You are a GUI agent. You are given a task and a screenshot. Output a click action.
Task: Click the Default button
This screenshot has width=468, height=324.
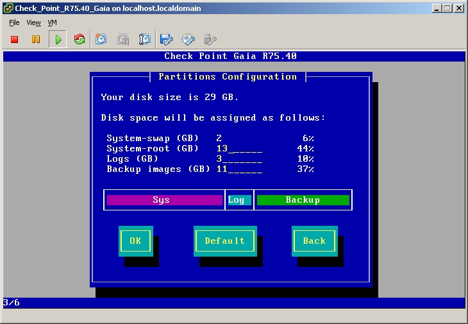click(225, 241)
